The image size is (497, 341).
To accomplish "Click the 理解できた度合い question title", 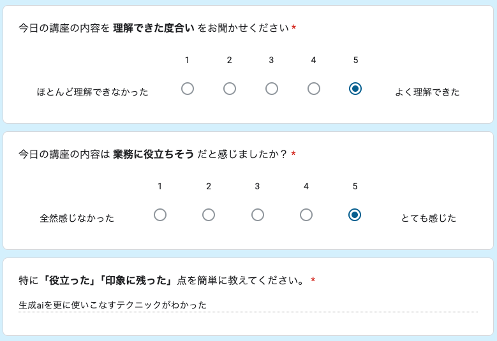I will point(153,28).
